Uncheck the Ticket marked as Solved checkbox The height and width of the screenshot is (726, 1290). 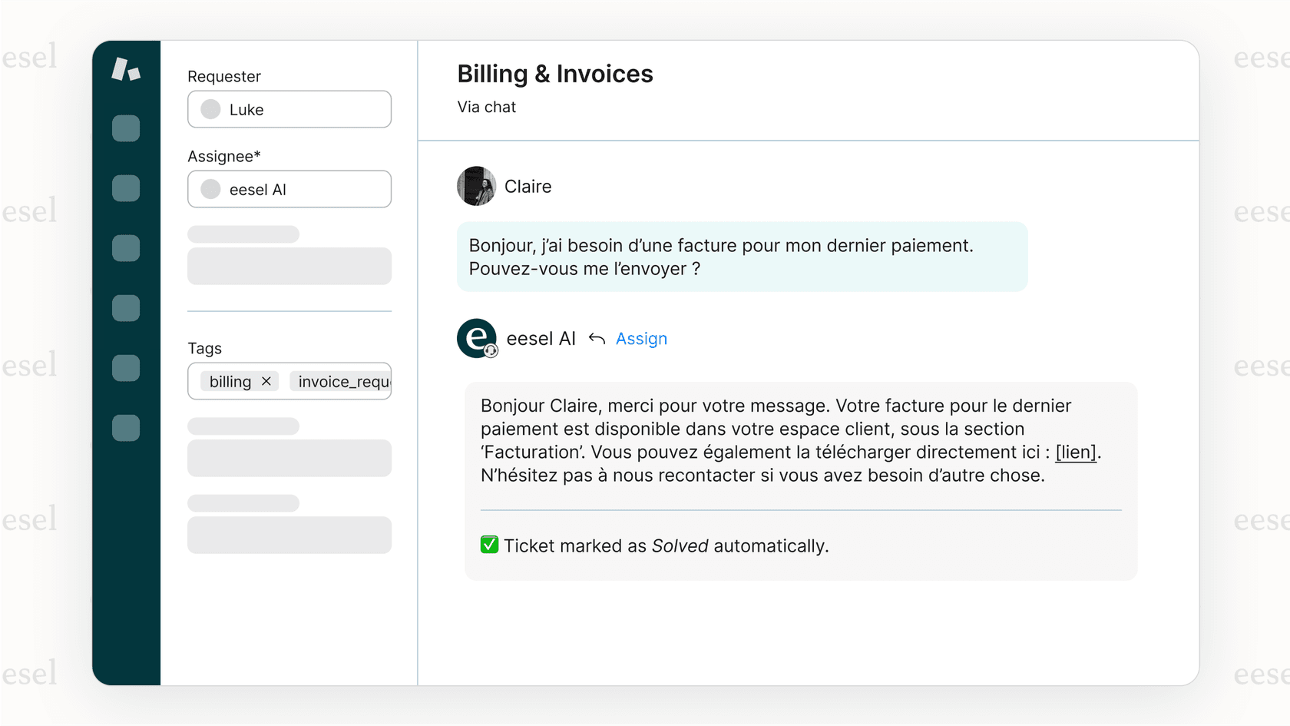[489, 545]
